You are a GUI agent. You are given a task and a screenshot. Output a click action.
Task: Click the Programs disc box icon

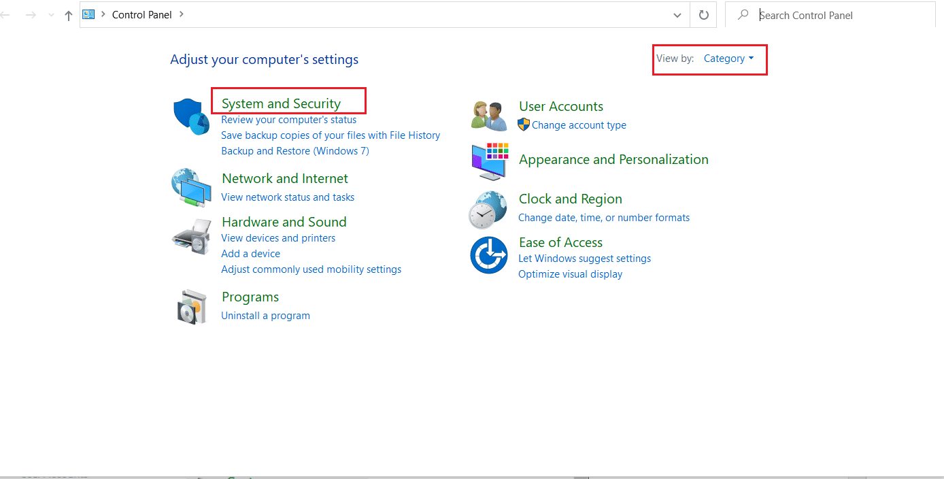[x=190, y=306]
